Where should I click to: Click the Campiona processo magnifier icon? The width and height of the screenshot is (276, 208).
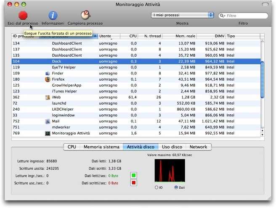click(x=85, y=15)
